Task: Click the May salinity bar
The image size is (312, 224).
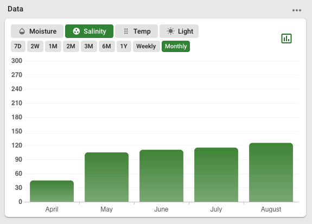Action: coord(107,177)
